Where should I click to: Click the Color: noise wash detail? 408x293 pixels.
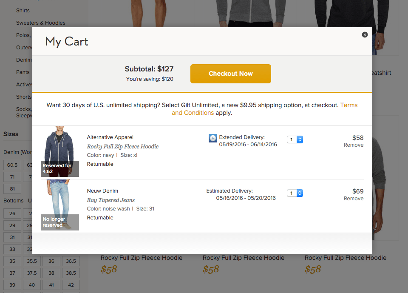coord(108,209)
